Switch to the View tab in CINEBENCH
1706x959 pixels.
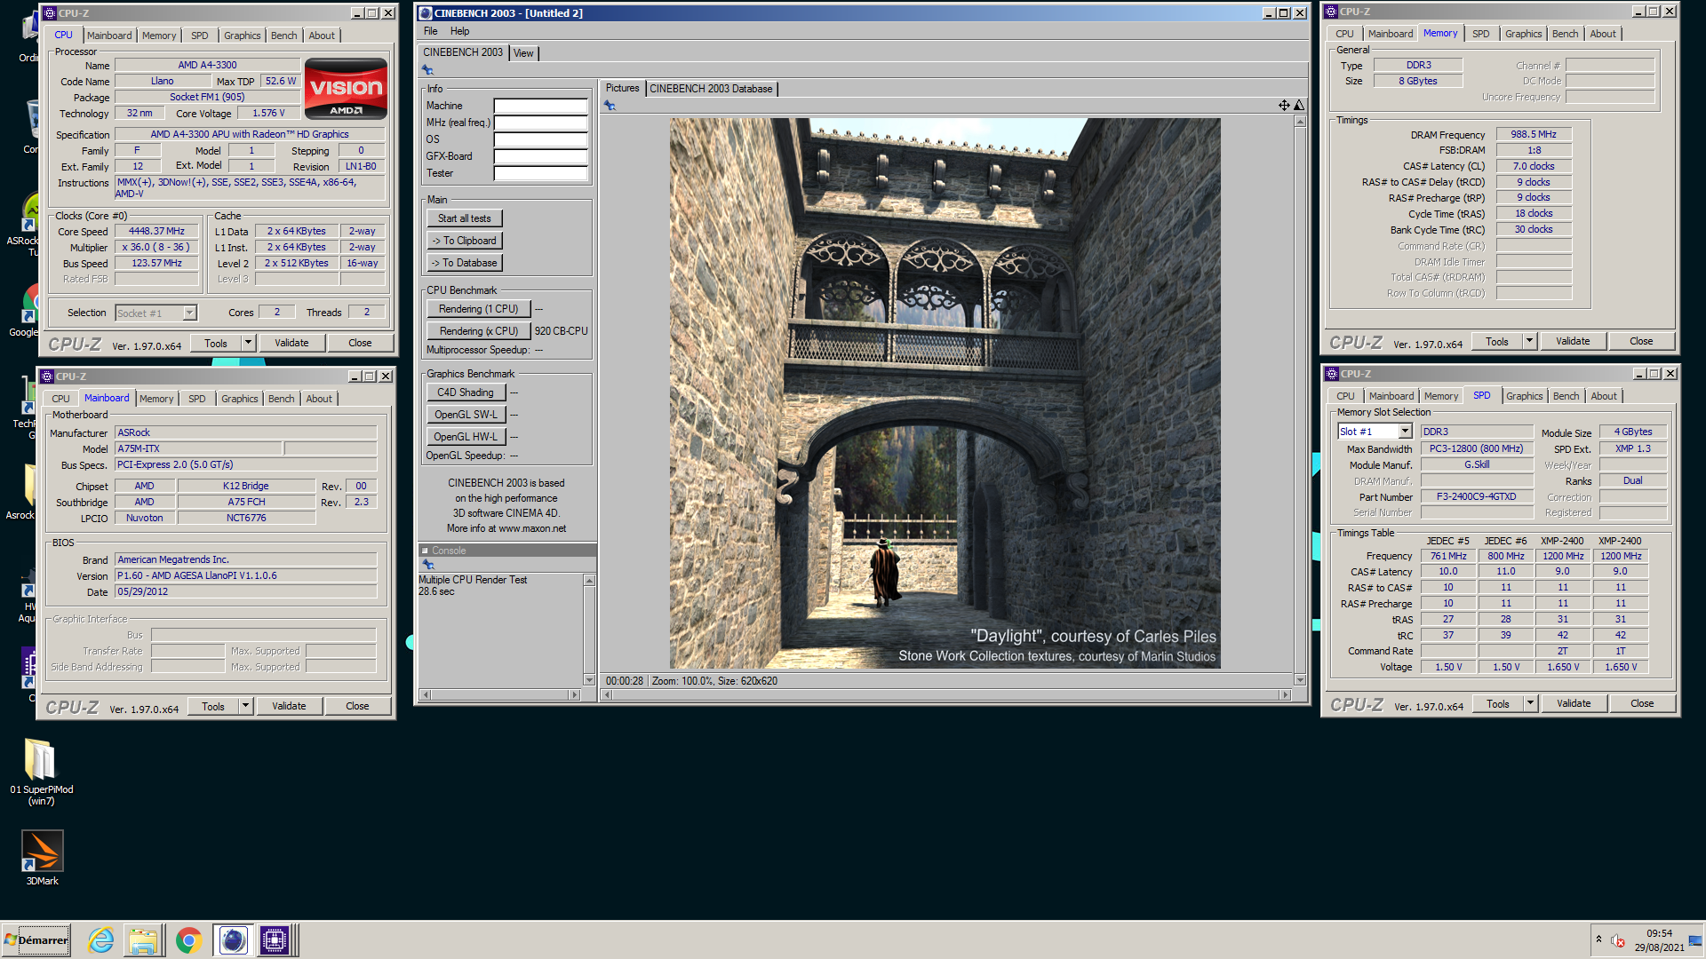pos(524,53)
